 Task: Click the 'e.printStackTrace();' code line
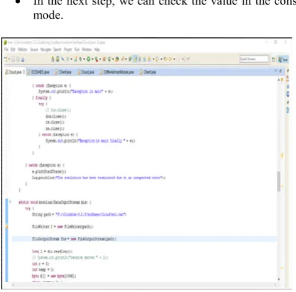49,171
